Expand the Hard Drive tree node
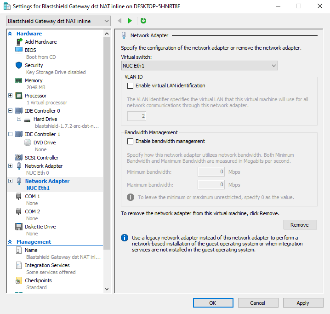The image size is (330, 314). 19,119
